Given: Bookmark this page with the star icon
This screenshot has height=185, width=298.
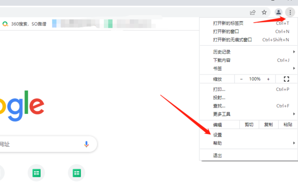Looking at the screenshot, I should [x=264, y=12].
